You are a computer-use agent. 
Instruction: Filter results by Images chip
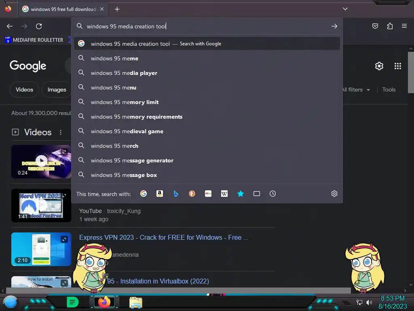tap(57, 89)
